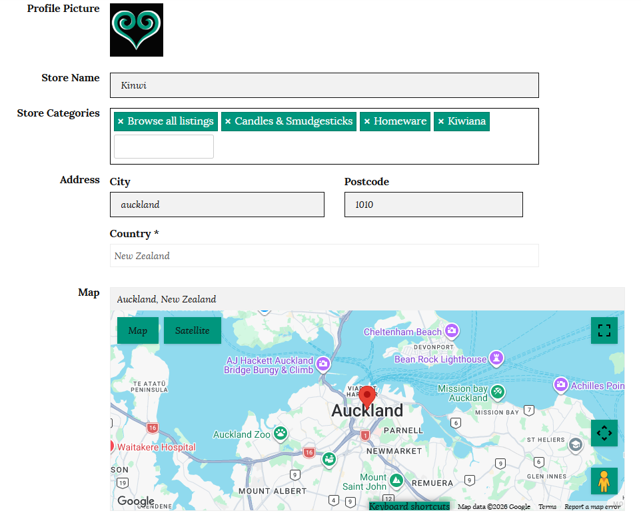Switch to Satellite view
641x513 pixels.
[193, 330]
